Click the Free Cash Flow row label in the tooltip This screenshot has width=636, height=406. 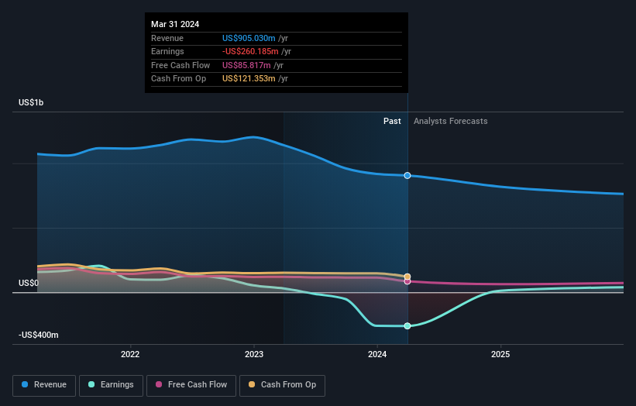coord(180,65)
